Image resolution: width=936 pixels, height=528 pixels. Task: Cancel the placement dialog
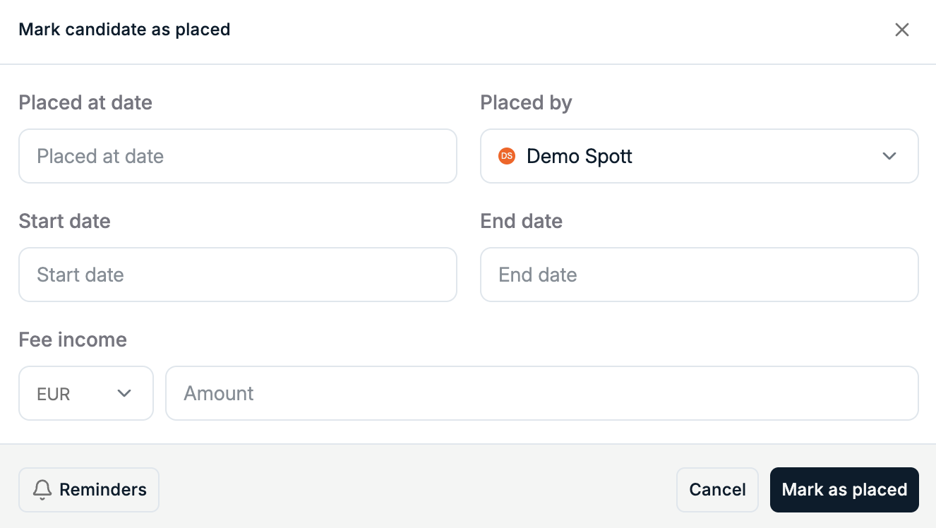[717, 490]
